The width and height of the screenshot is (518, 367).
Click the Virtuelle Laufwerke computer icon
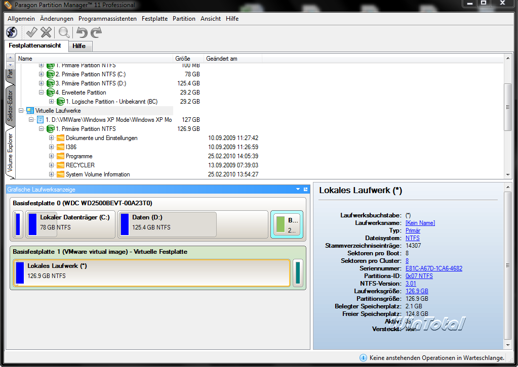tap(30, 111)
